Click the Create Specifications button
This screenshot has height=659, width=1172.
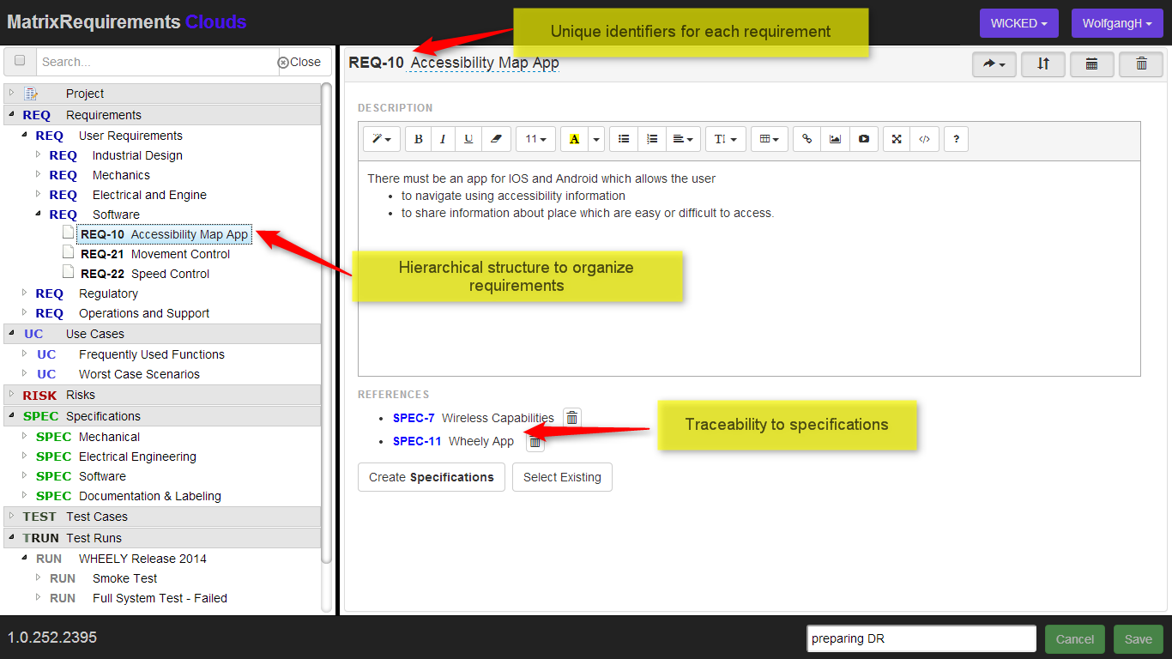[432, 477]
